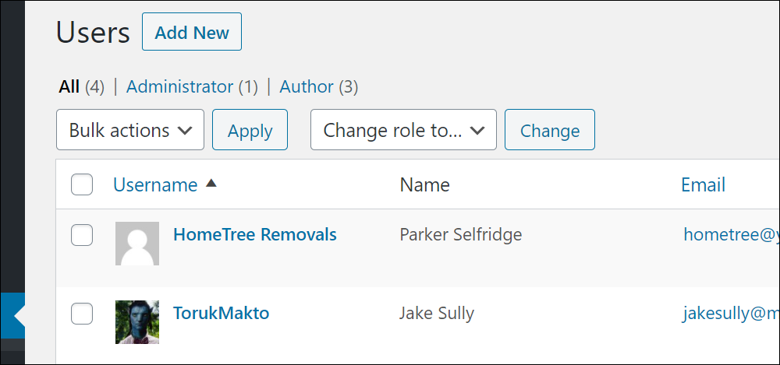Open the HomeTree Removals user profile
Image resolution: width=780 pixels, height=365 pixels.
click(255, 234)
